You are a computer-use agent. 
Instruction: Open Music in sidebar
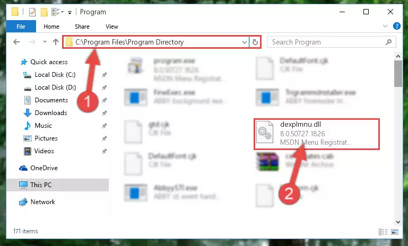coord(43,126)
